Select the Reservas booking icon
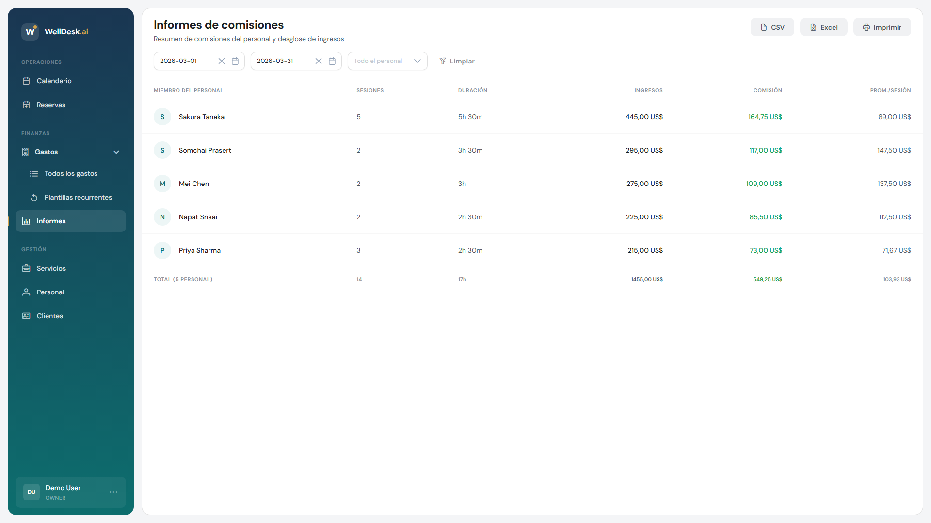Viewport: 931px width, 523px height. pyautogui.click(x=26, y=105)
